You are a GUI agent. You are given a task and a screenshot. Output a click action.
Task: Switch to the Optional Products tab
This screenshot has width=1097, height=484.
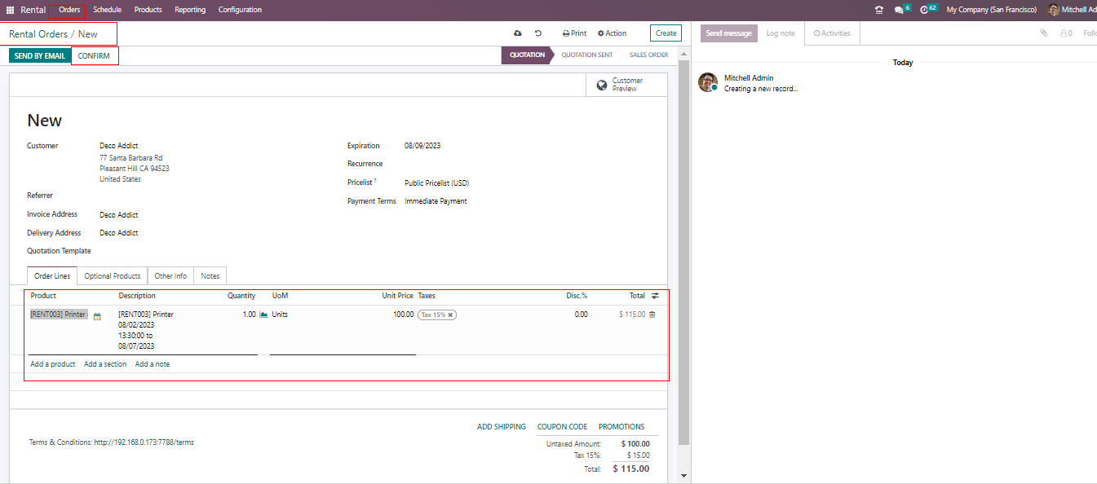click(113, 276)
